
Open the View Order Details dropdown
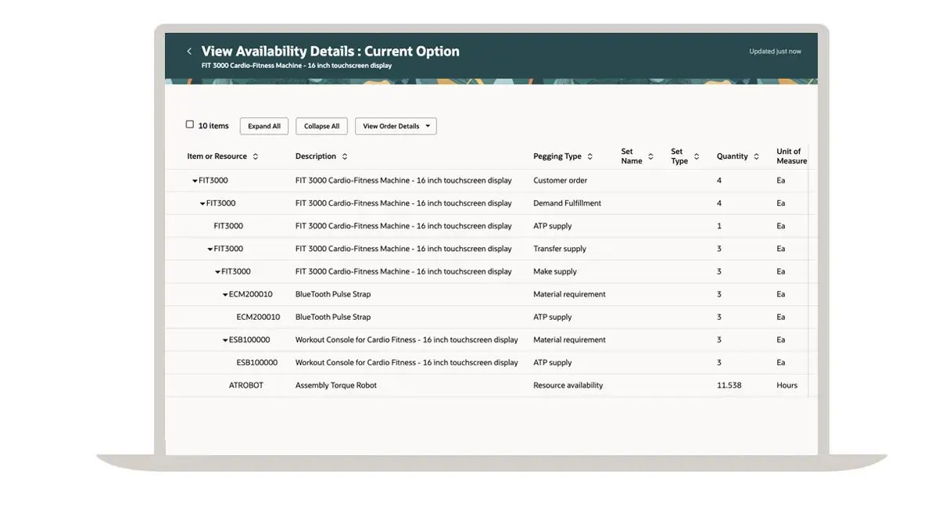pos(396,126)
